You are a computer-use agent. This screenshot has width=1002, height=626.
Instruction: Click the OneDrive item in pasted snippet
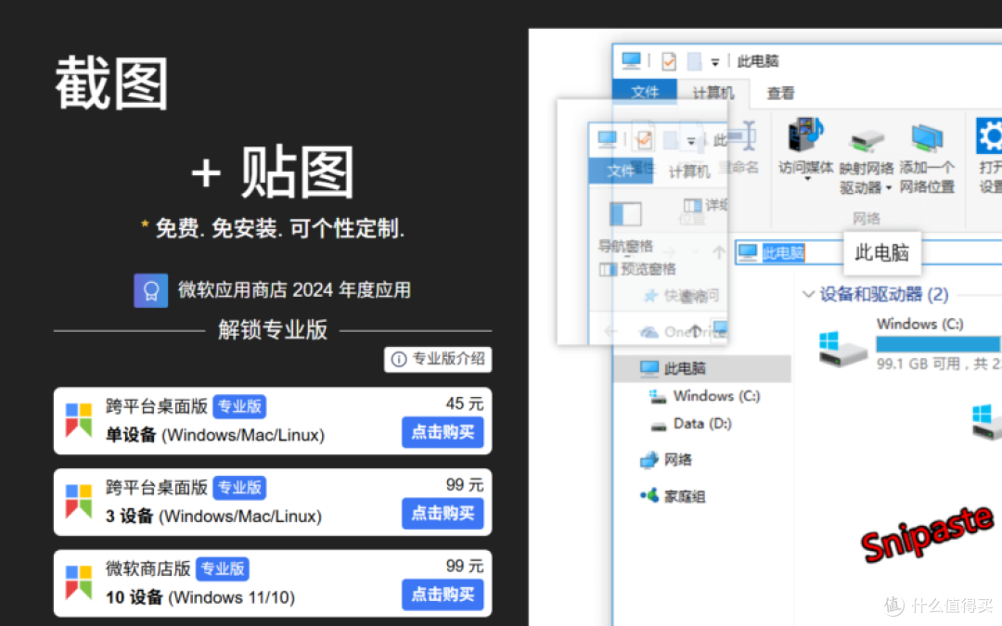click(x=682, y=331)
